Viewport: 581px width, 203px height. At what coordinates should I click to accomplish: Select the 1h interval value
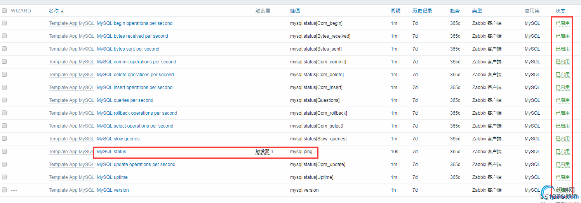[393, 190]
